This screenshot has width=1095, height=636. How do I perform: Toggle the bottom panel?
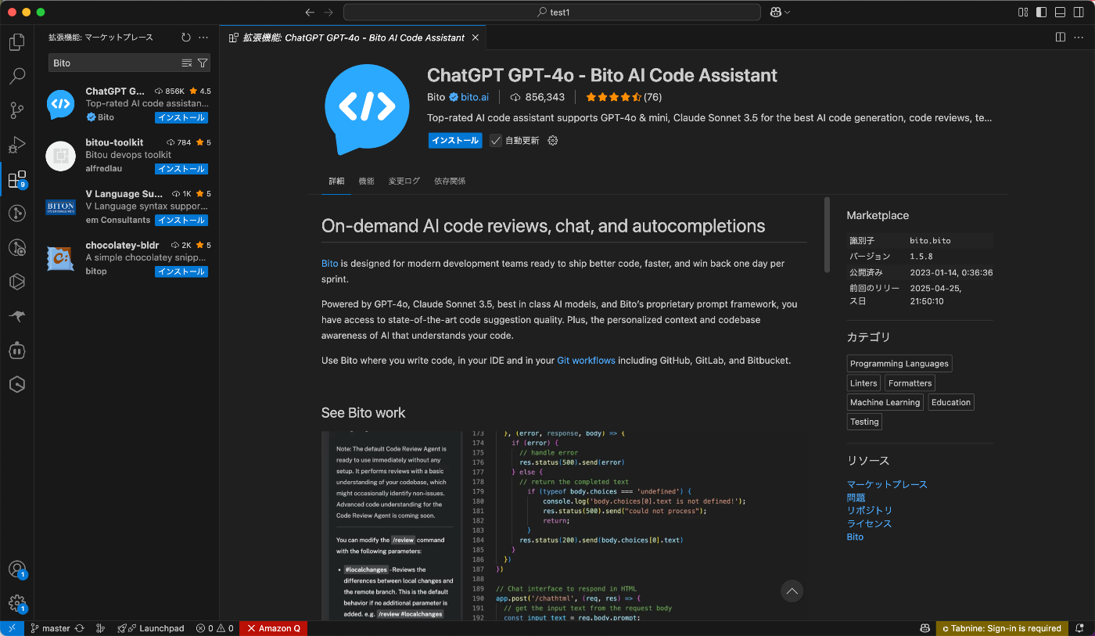[x=1060, y=13]
